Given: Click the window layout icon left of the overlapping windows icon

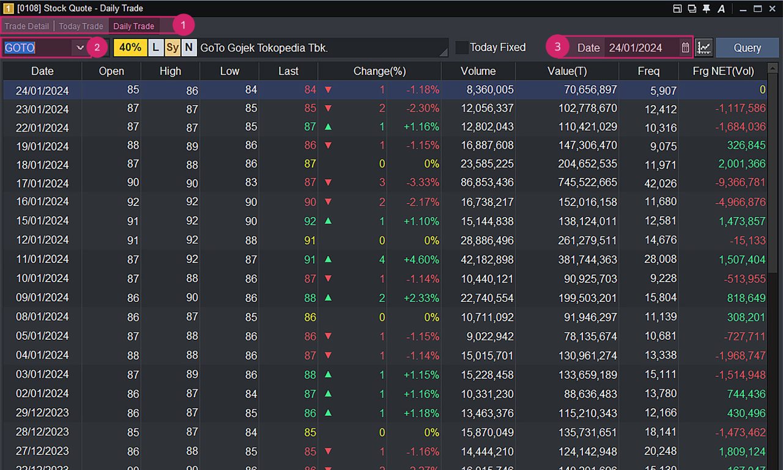Looking at the screenshot, I should click(677, 9).
